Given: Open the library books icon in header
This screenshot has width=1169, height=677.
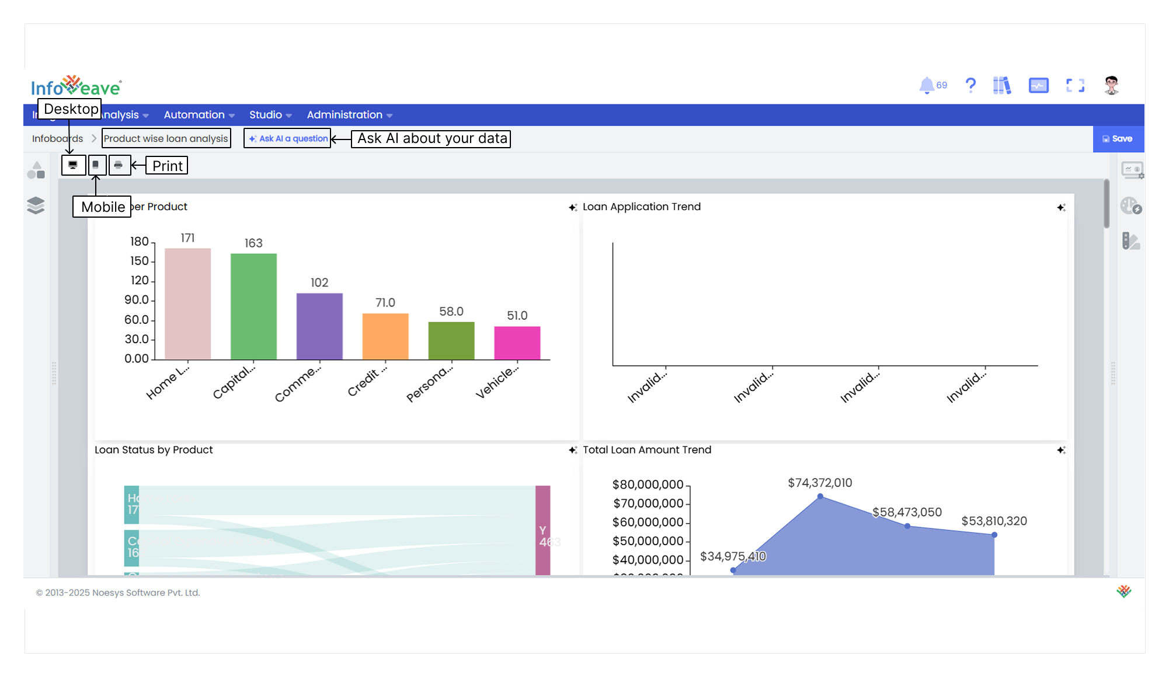Looking at the screenshot, I should (x=1002, y=86).
